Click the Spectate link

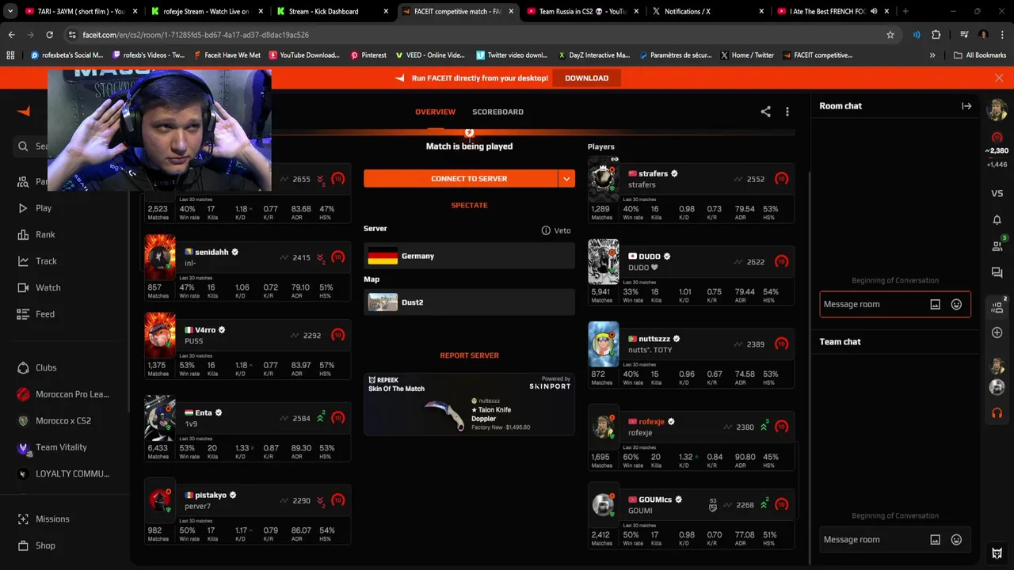[x=469, y=205]
